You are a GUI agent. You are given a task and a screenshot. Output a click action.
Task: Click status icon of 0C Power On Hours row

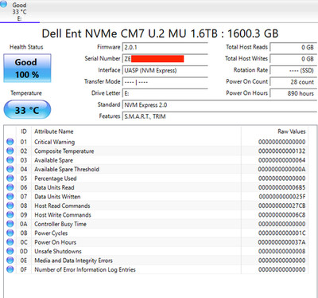10,241
